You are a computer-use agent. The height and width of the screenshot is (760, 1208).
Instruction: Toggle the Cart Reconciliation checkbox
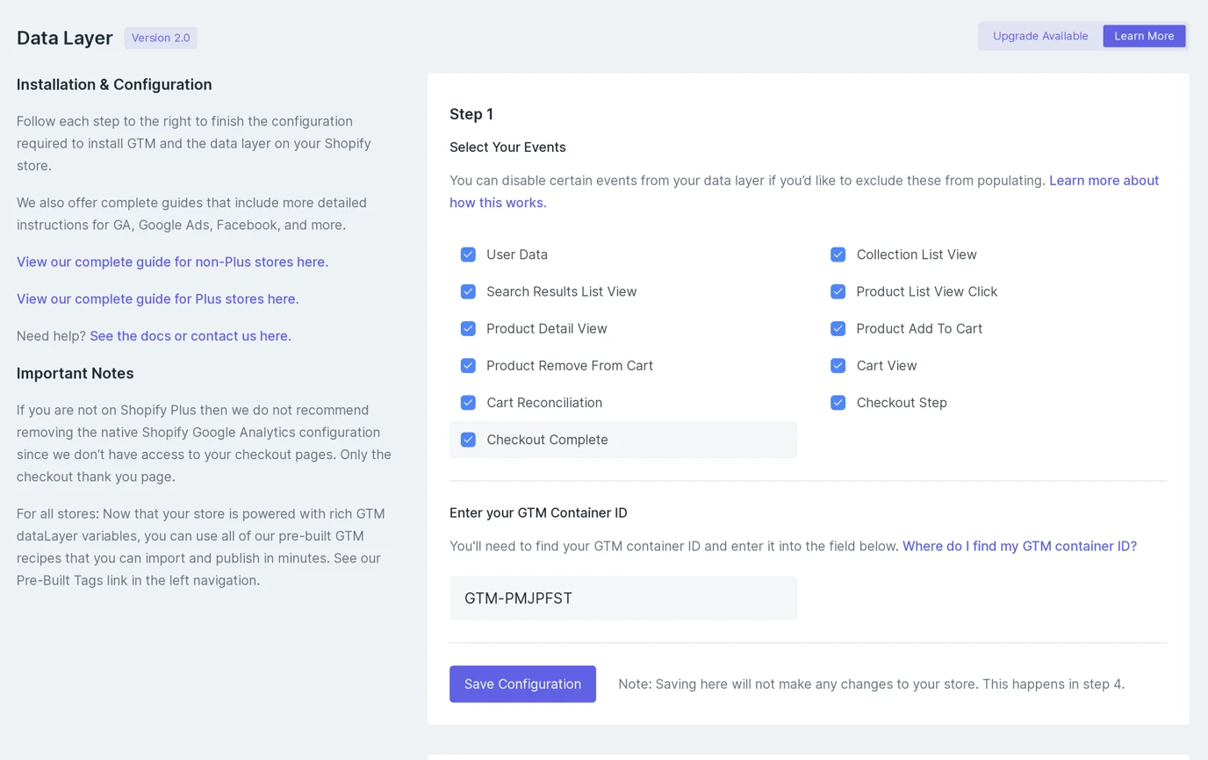pyautogui.click(x=468, y=403)
